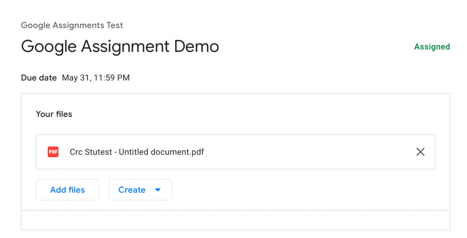467x238 pixels.
Task: Click the red PDF file icon
Action: pyautogui.click(x=53, y=152)
